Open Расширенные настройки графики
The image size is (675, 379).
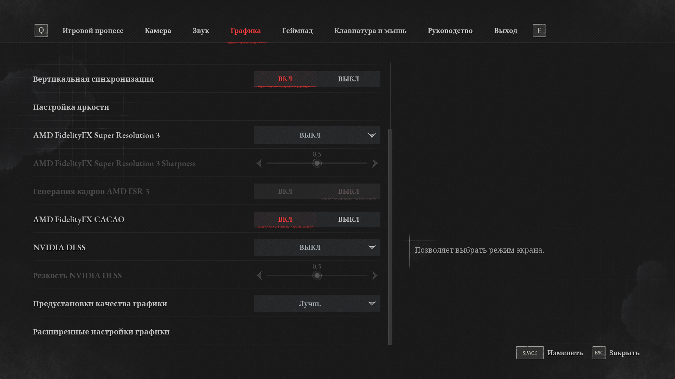(x=101, y=332)
